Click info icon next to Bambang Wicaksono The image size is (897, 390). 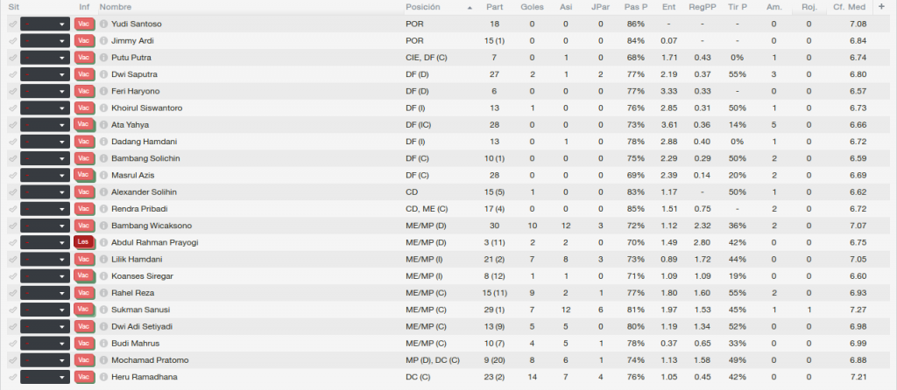coord(103,226)
